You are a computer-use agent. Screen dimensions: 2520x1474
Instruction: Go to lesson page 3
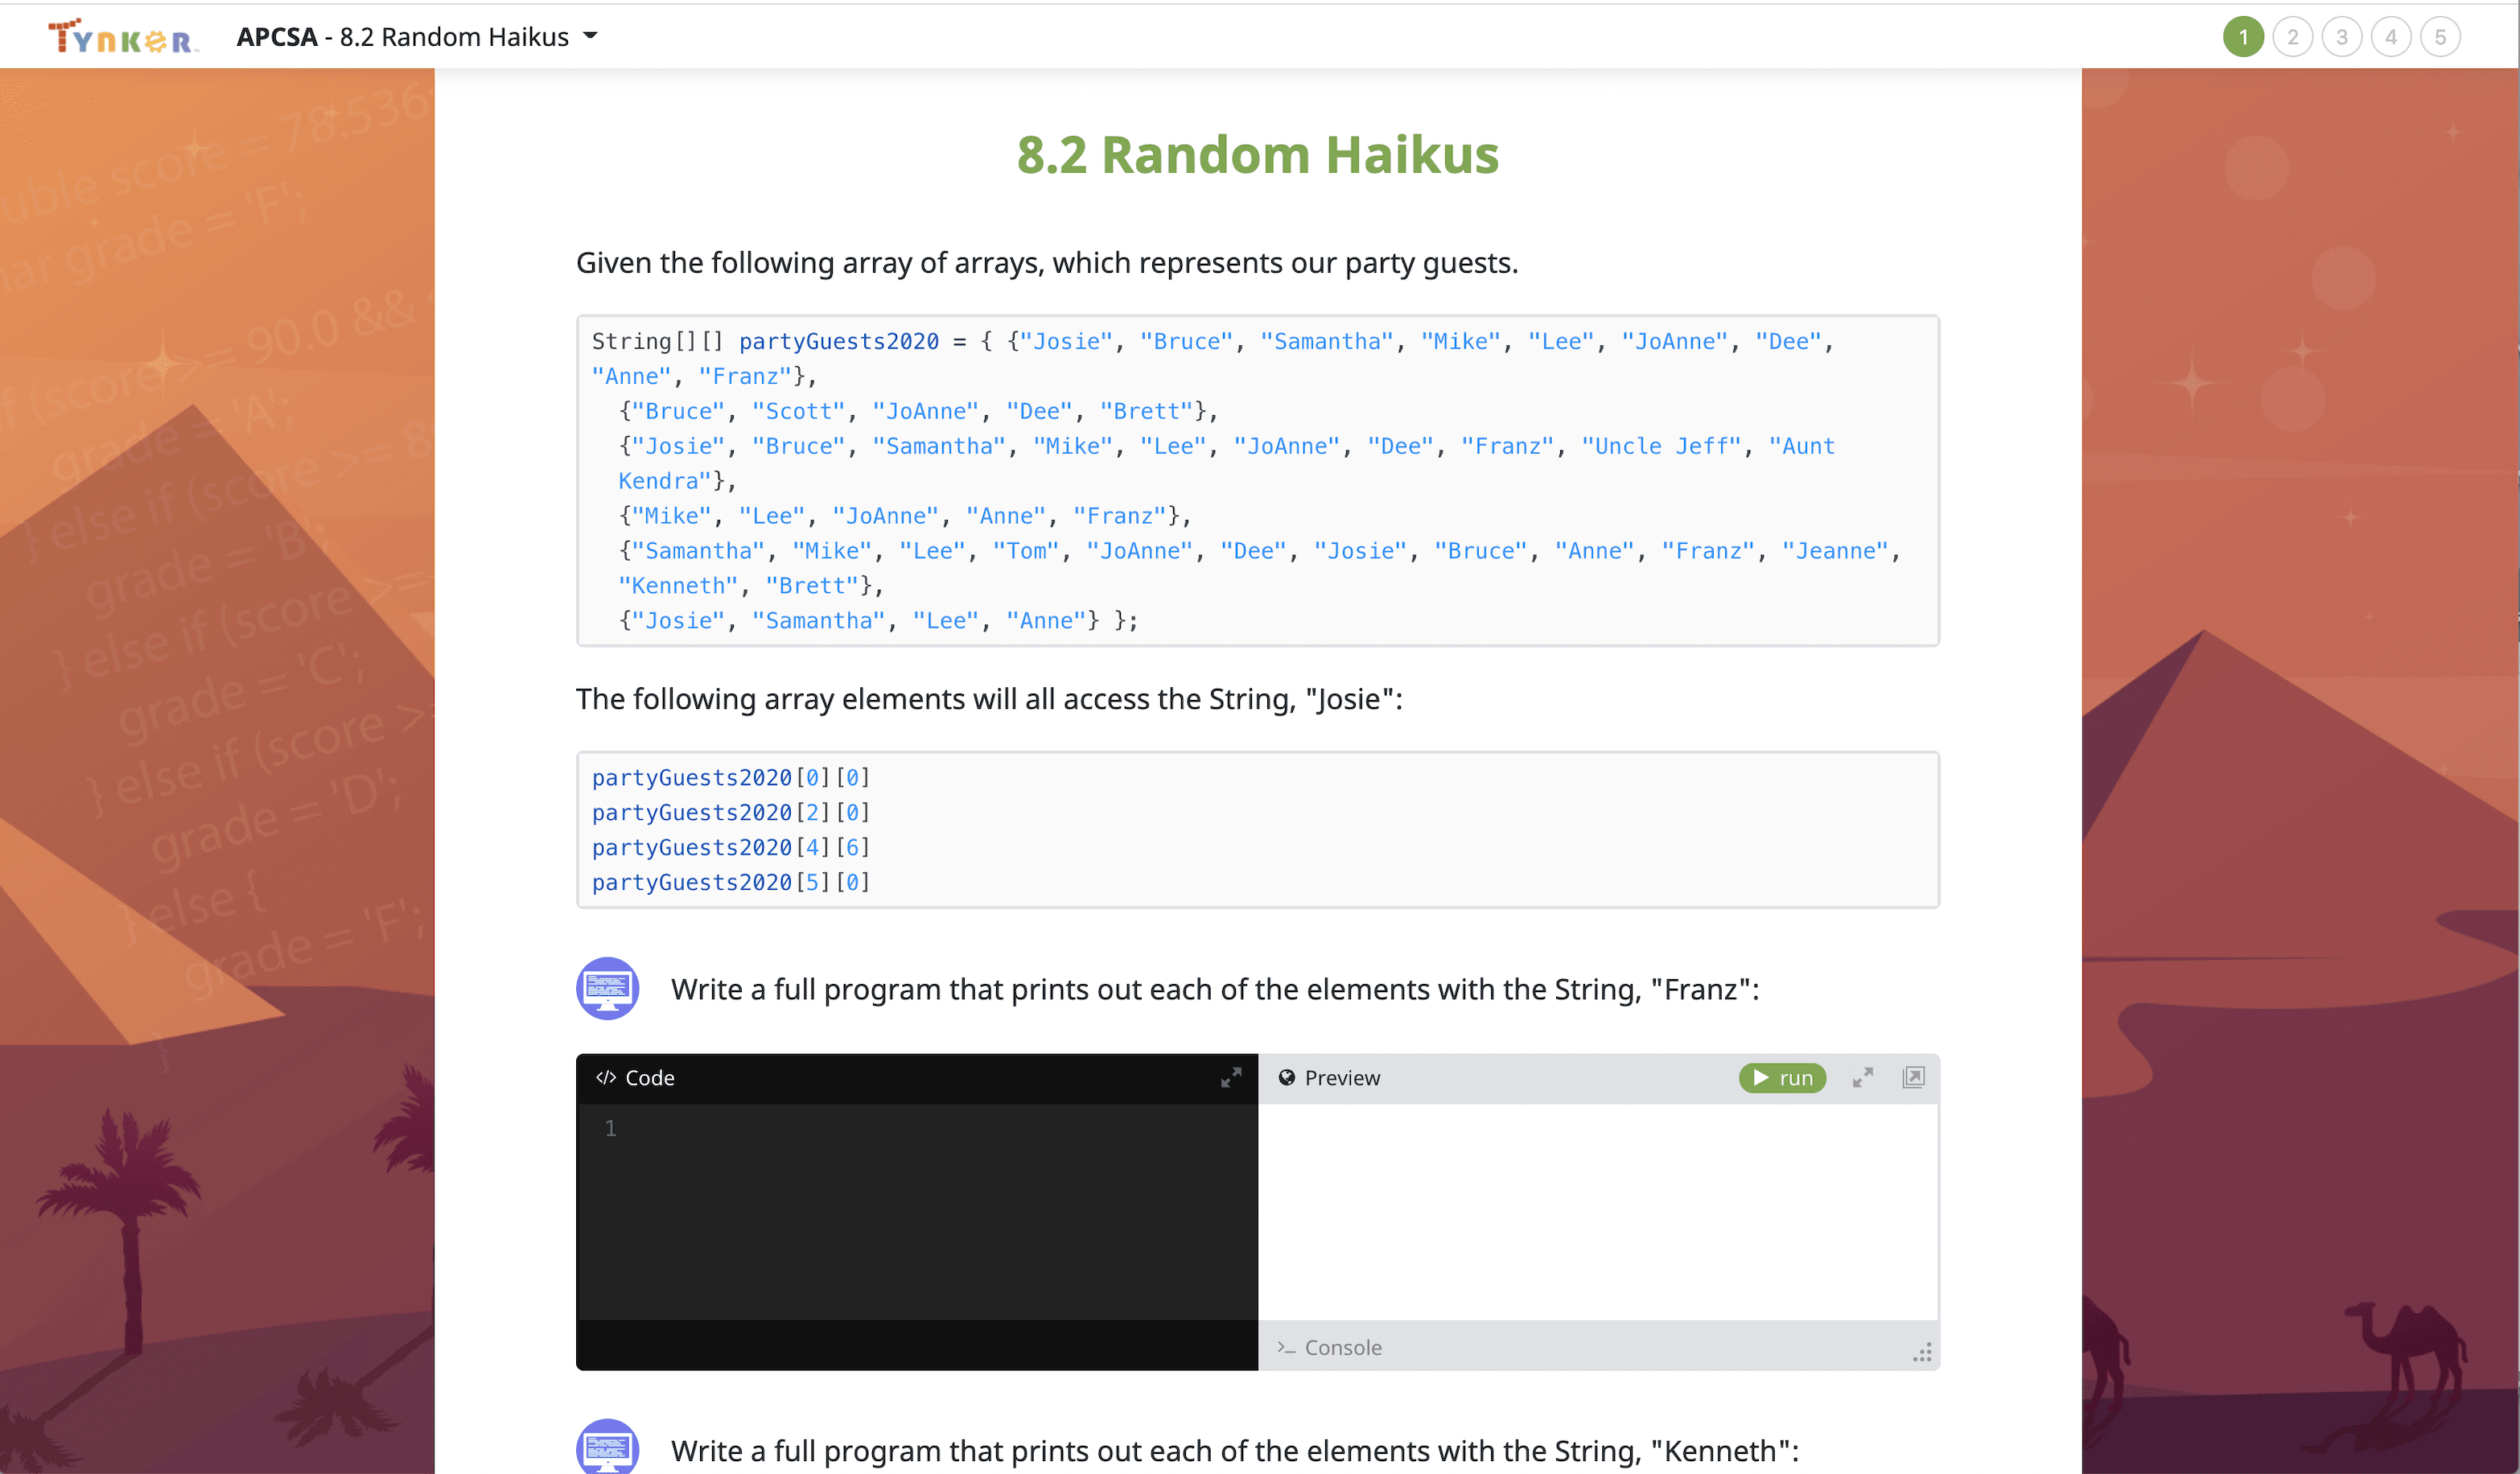tap(2341, 37)
